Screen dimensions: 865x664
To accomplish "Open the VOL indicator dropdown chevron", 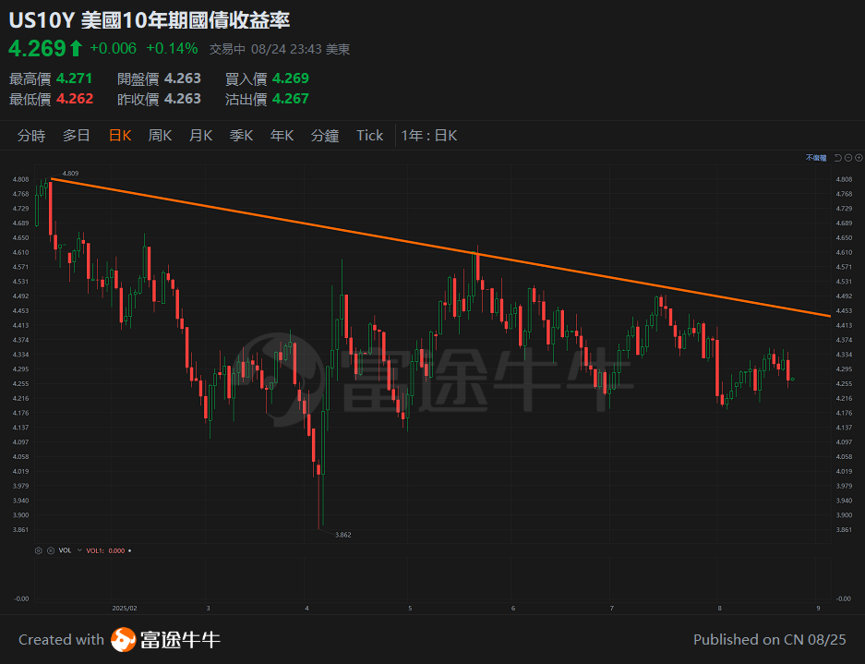I will point(79,549).
